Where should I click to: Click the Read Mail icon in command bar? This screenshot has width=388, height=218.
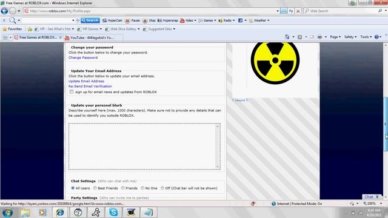[x=312, y=37]
